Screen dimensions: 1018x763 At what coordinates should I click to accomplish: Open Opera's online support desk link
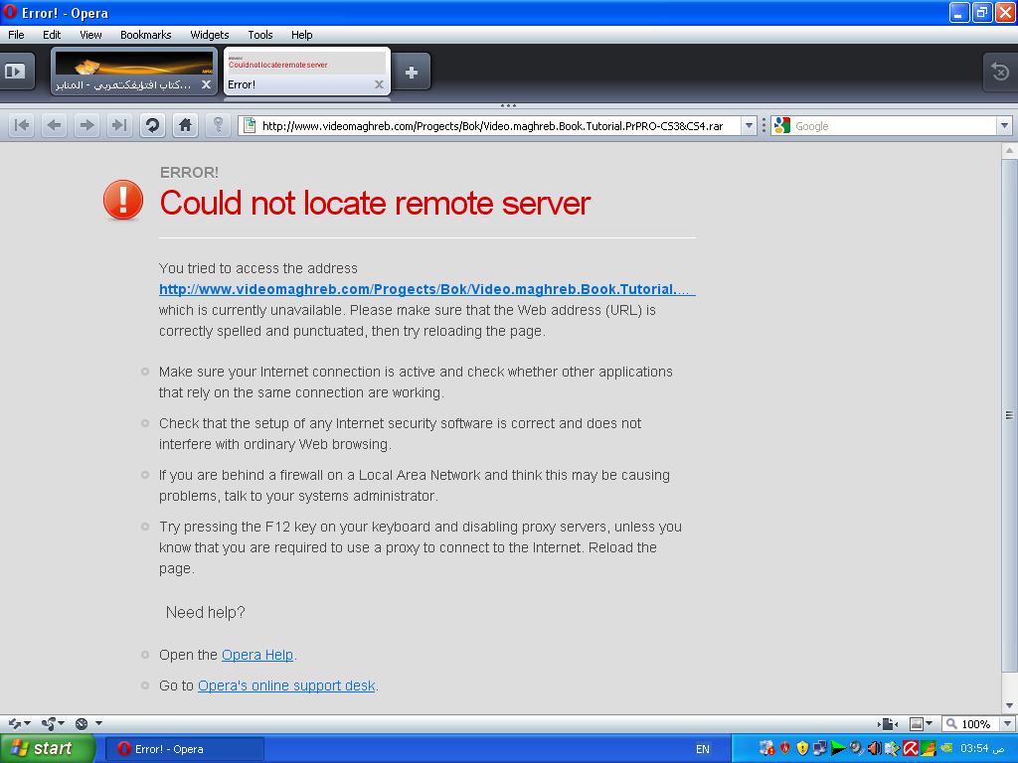pyautogui.click(x=286, y=686)
